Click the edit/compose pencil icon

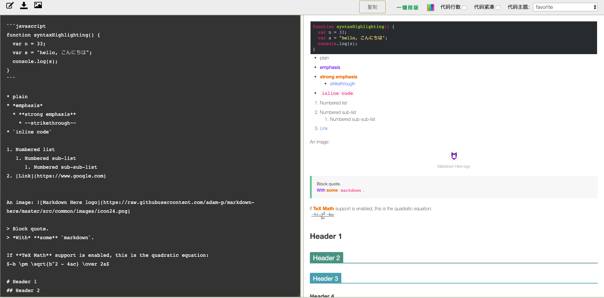point(10,5)
